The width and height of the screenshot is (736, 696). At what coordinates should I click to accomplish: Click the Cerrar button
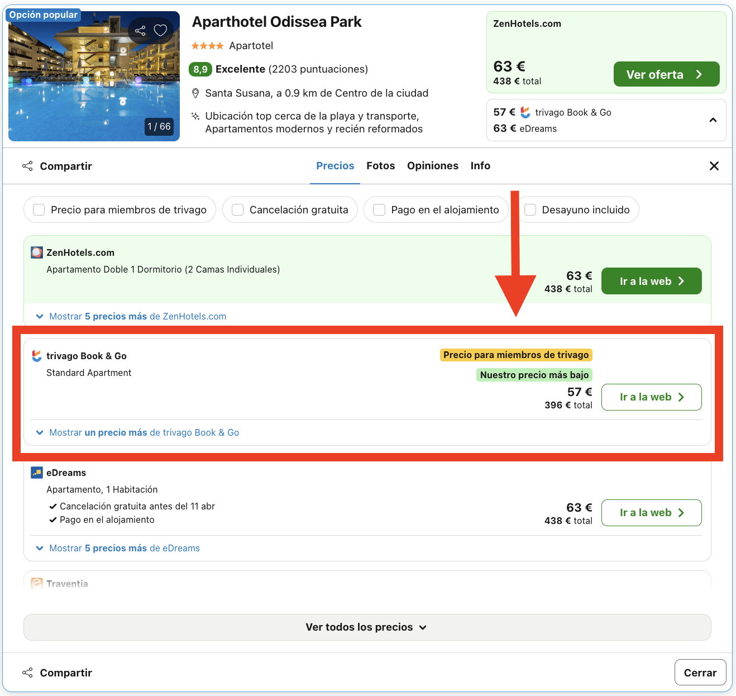700,673
